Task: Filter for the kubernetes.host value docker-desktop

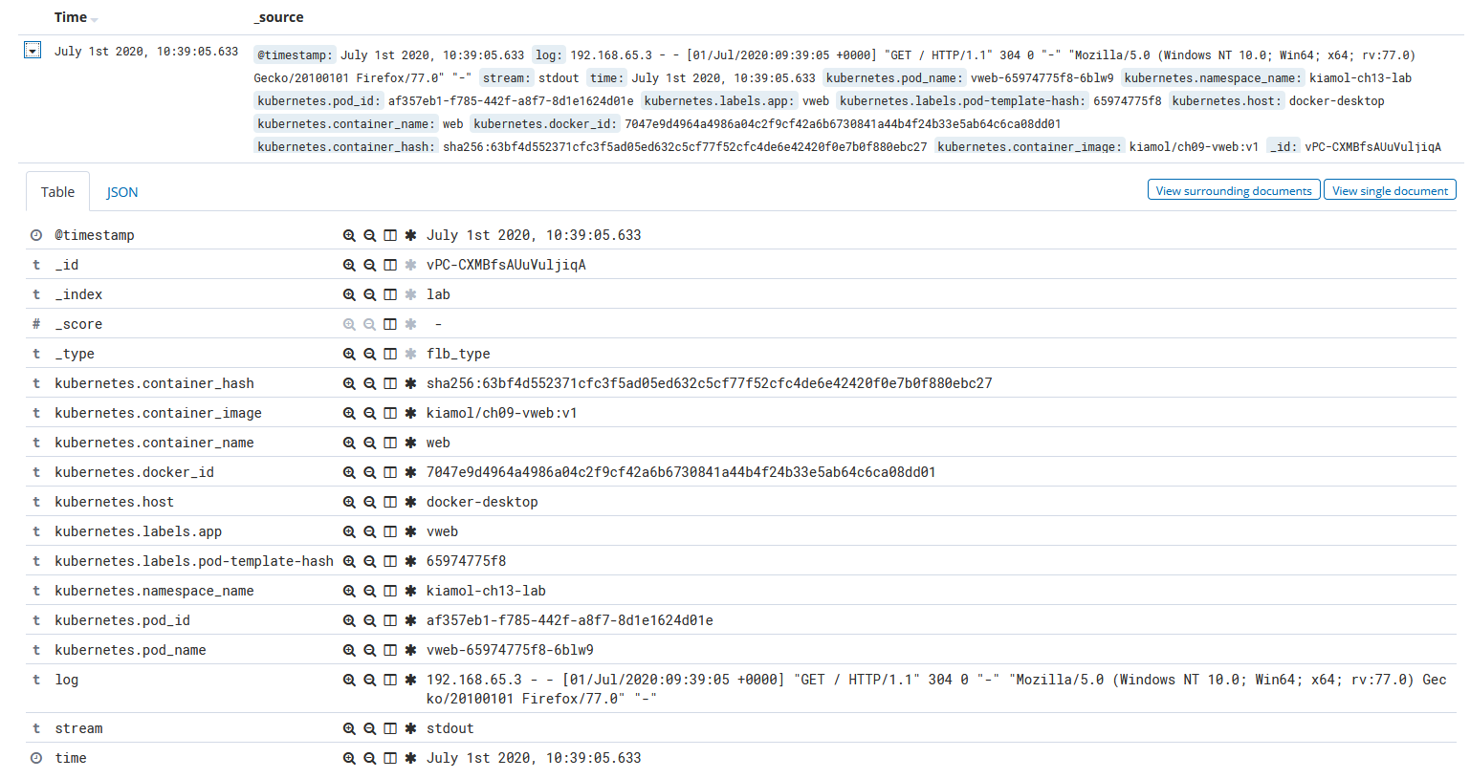Action: click(x=349, y=502)
